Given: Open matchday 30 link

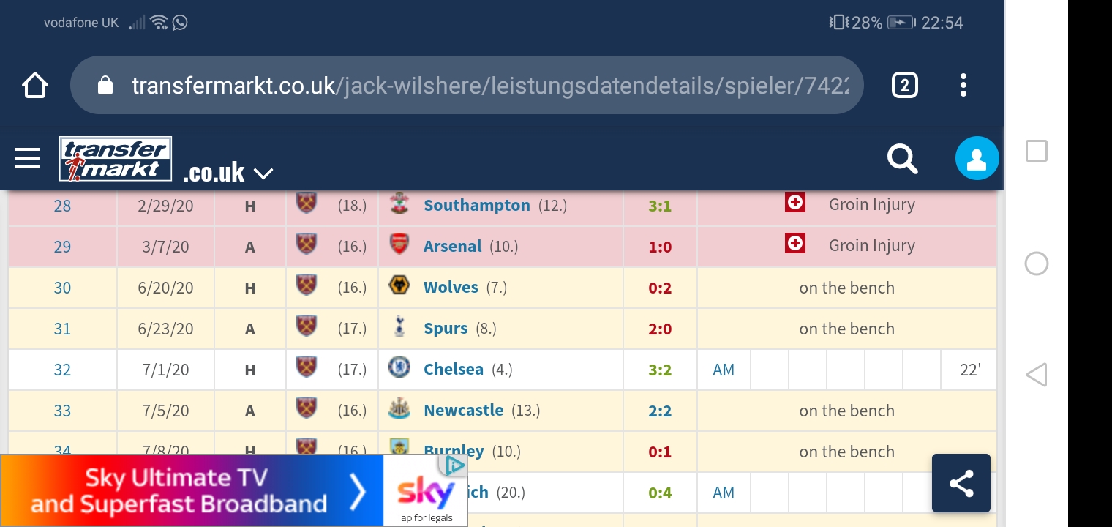Looking at the screenshot, I should pos(62,288).
